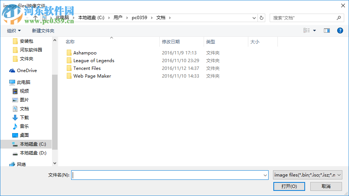Open the view options dropdown arrow
The width and height of the screenshot is (349, 196).
(314, 31)
